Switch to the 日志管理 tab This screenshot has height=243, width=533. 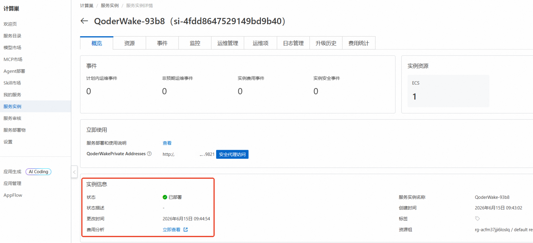coord(293,43)
